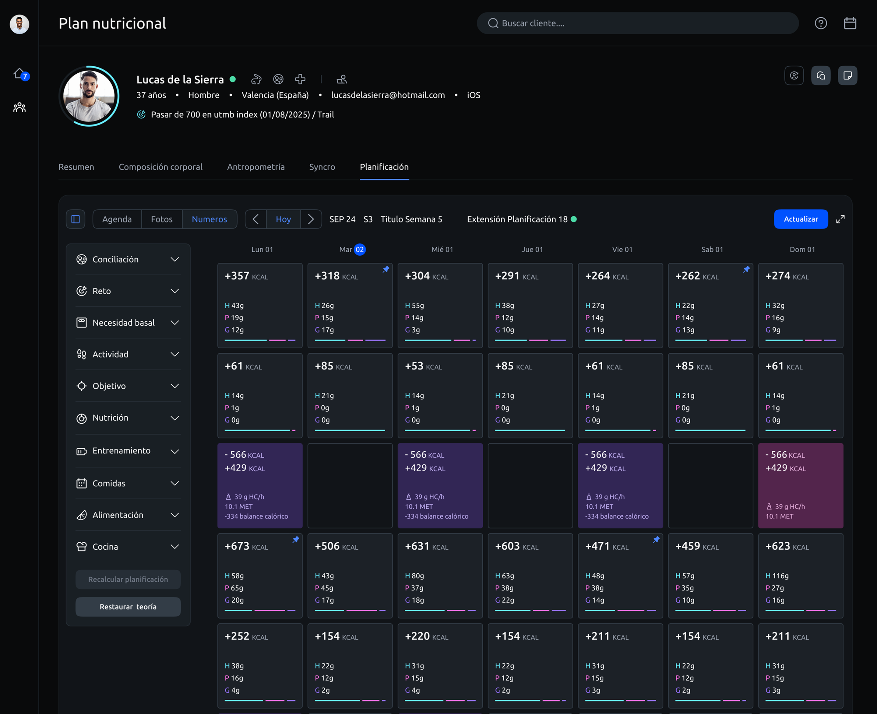
Task: Click pin icon on Vie +471 kcal card
Action: pyautogui.click(x=656, y=540)
